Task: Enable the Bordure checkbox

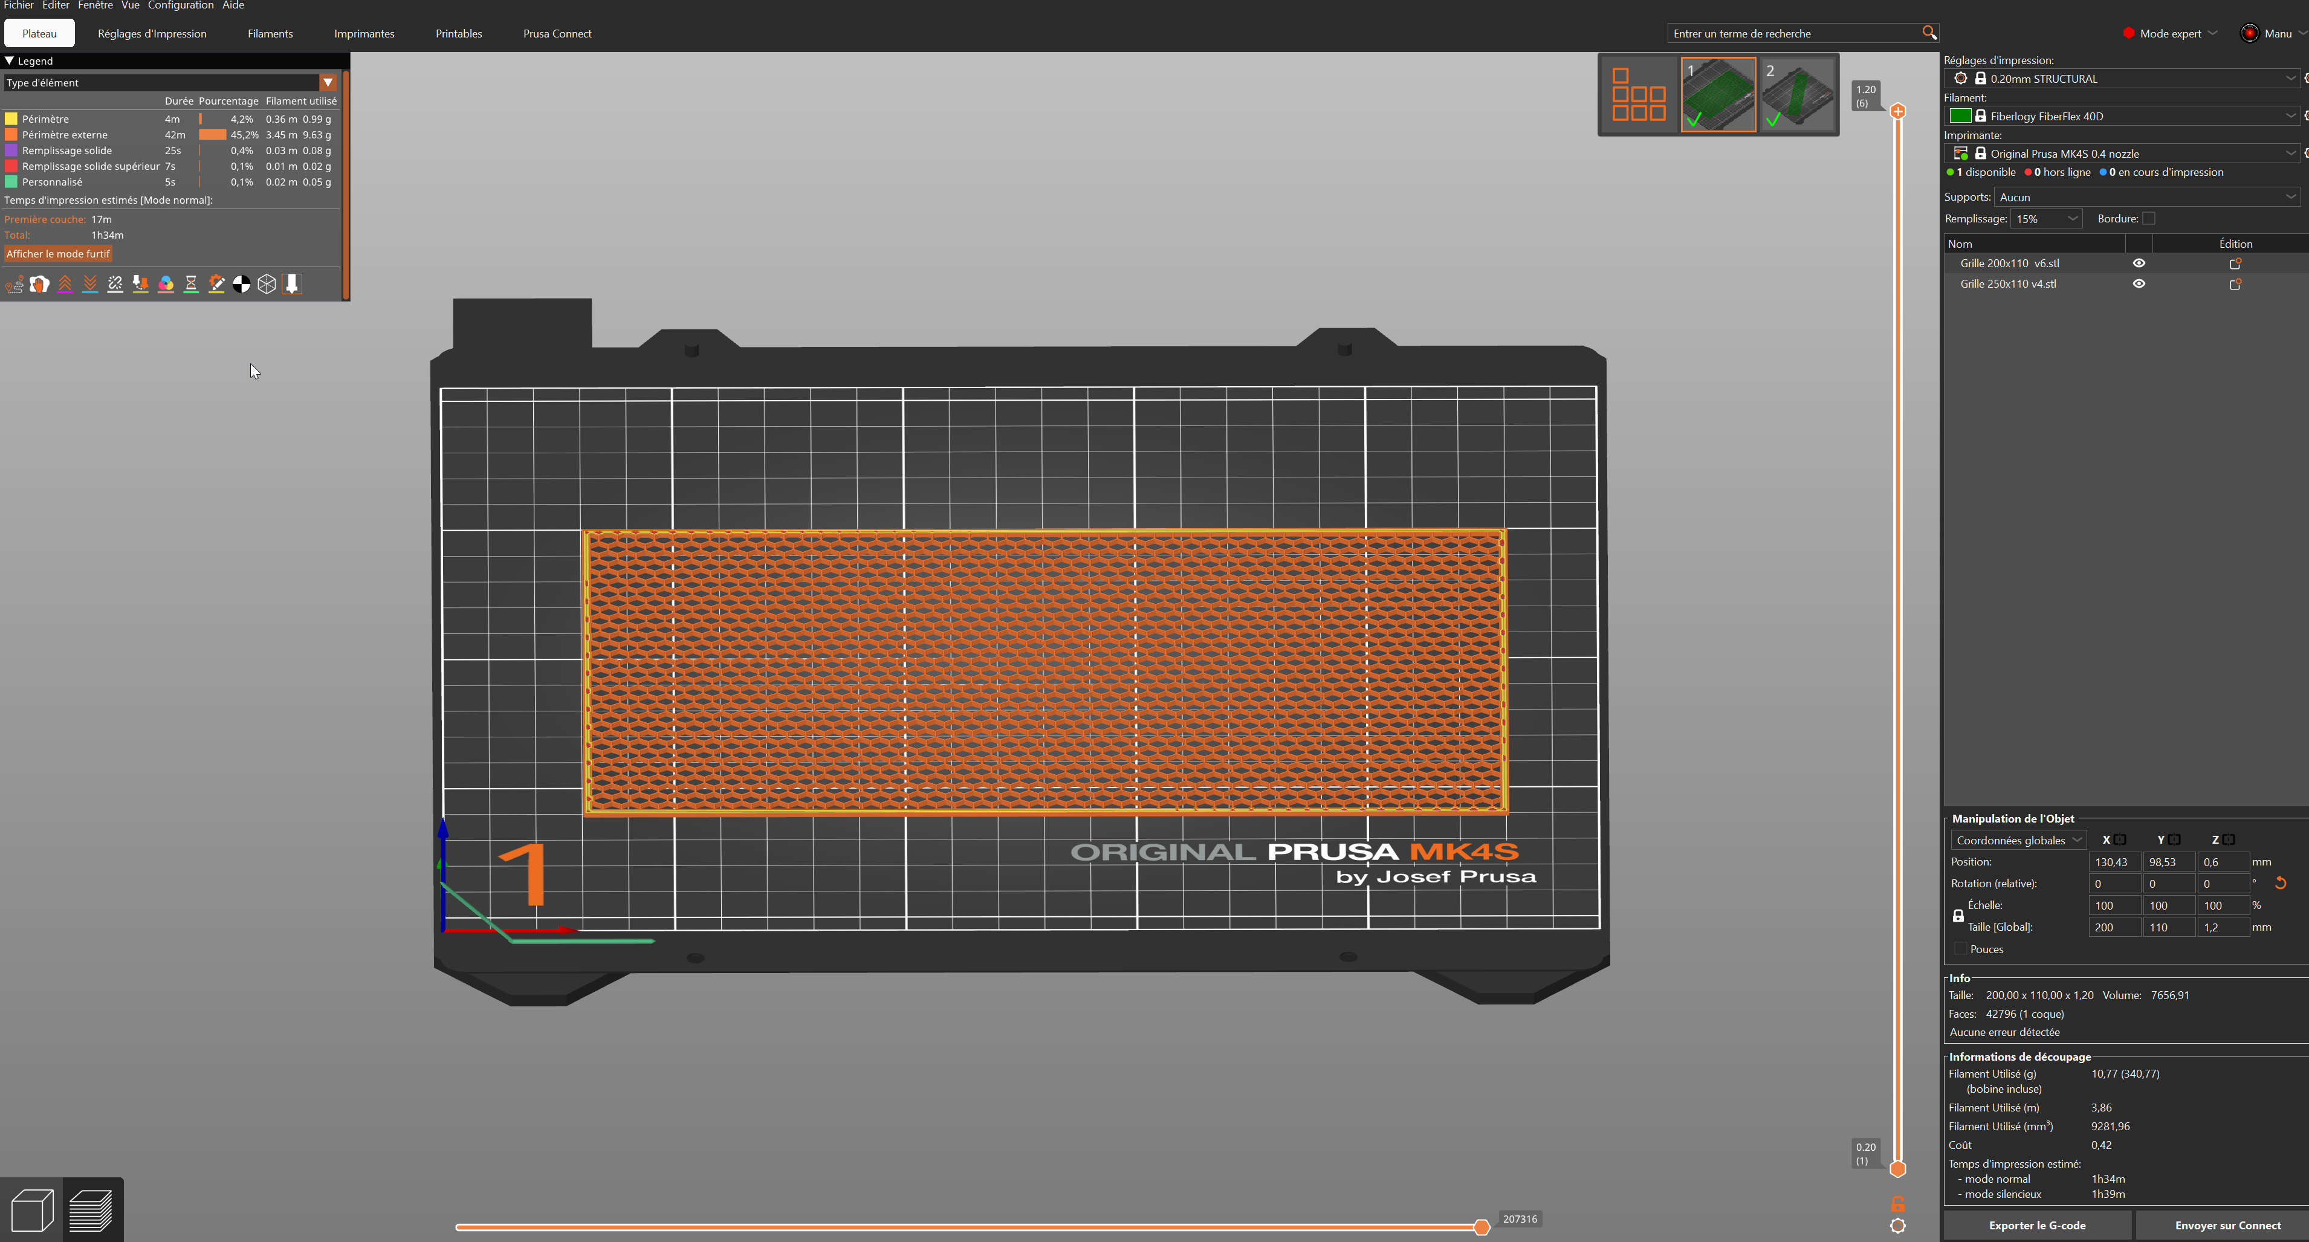Action: (x=2149, y=219)
